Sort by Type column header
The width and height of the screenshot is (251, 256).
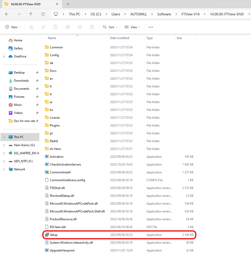pos(150,38)
